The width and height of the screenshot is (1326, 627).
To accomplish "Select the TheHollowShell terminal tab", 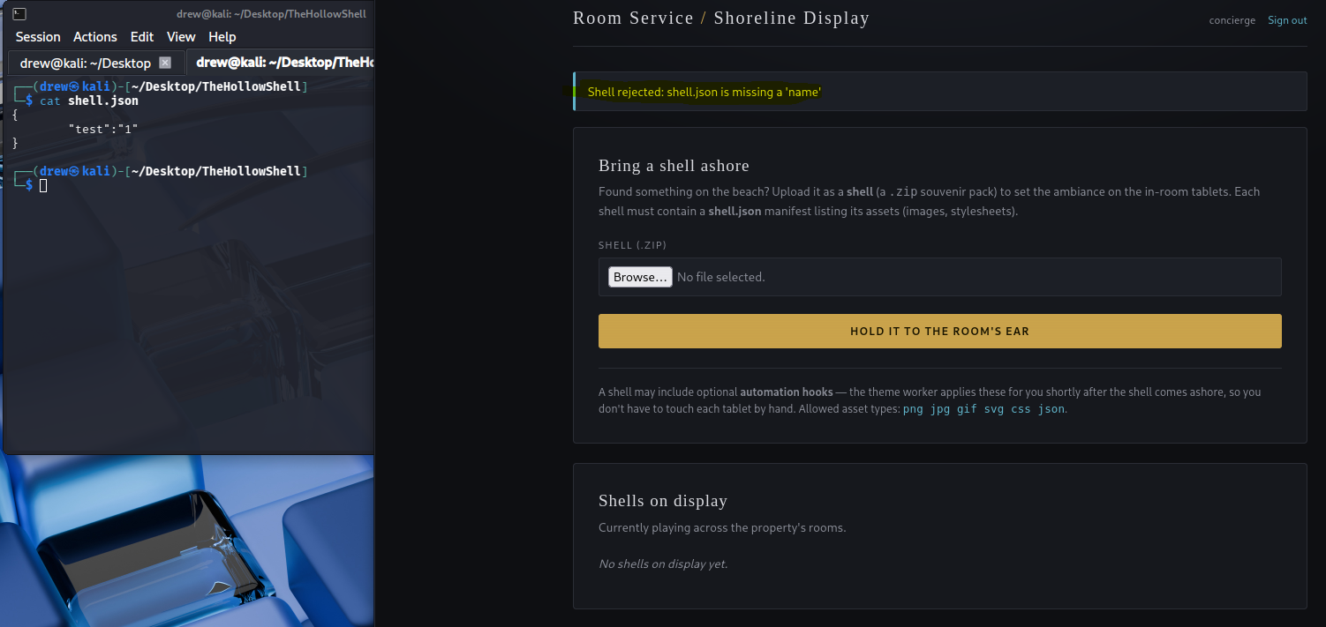I will 280,63.
